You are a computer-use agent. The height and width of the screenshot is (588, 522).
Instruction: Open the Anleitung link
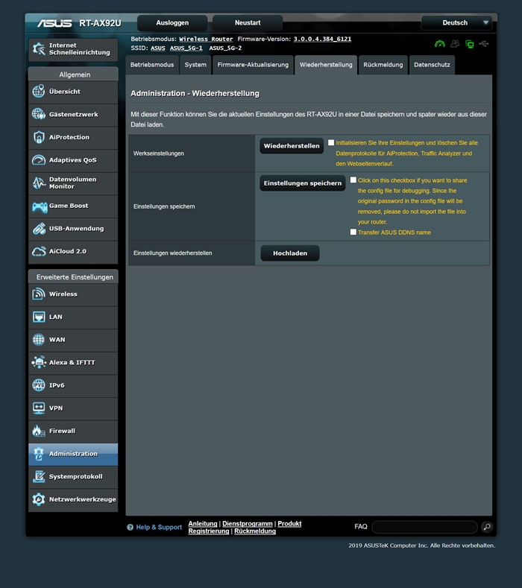(x=203, y=523)
